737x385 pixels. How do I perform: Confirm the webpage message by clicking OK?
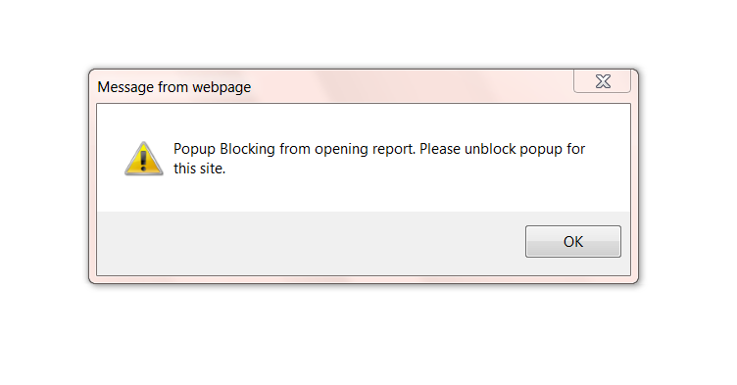point(573,241)
